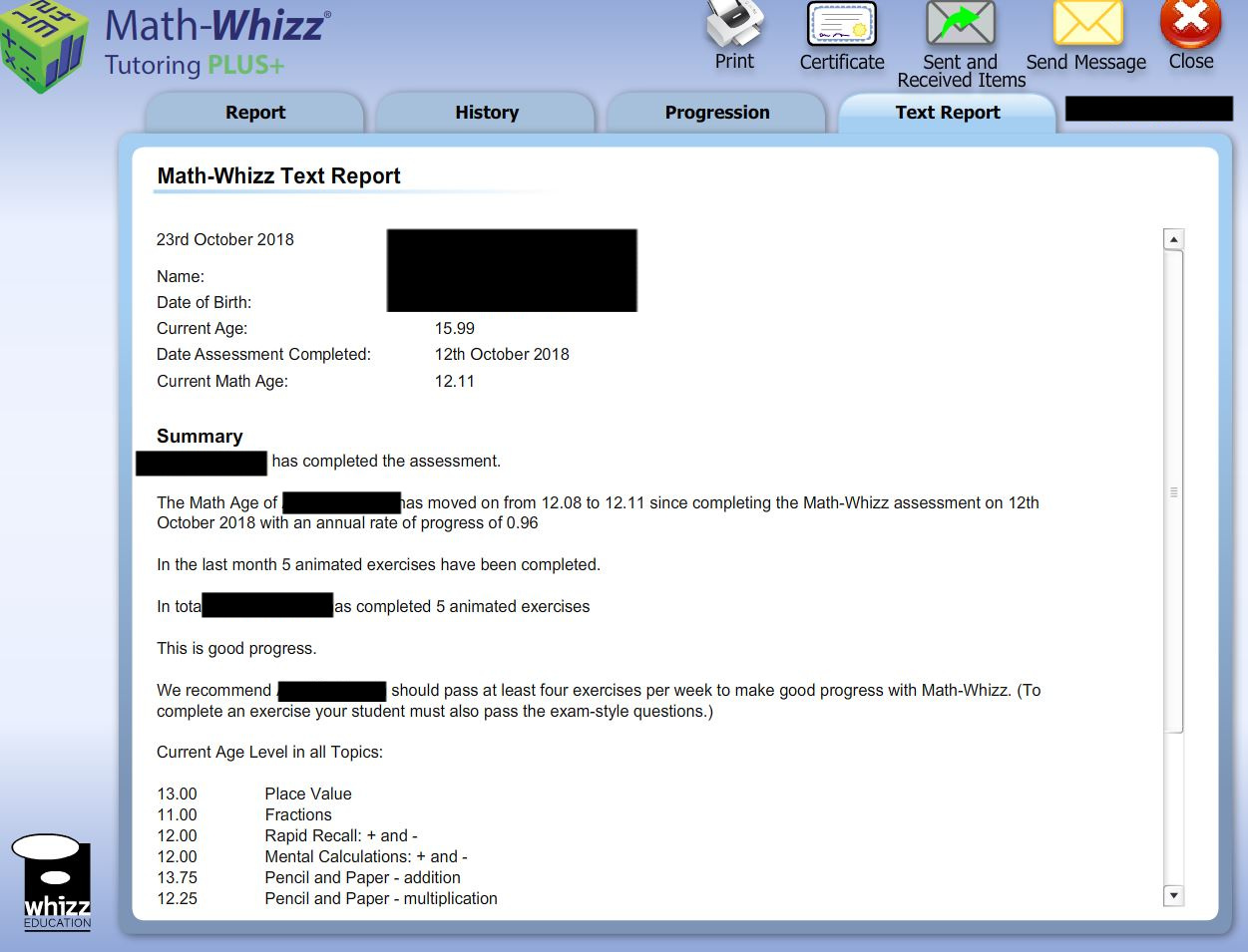Screen dimensions: 1248x952
Task: Click the Math-Whizz Text Report heading
Action: 278,175
